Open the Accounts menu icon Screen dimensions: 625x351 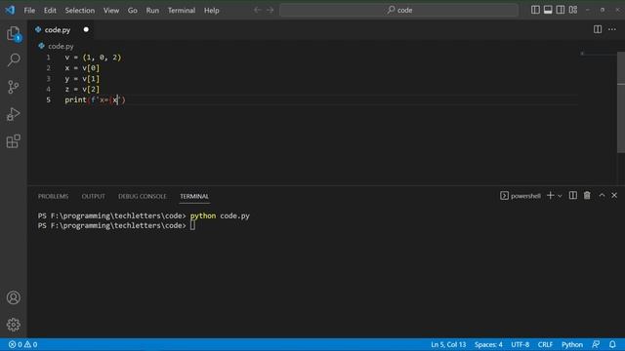point(13,297)
